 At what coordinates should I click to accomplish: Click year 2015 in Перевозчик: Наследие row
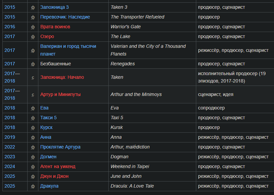pyautogui.click(x=10, y=17)
